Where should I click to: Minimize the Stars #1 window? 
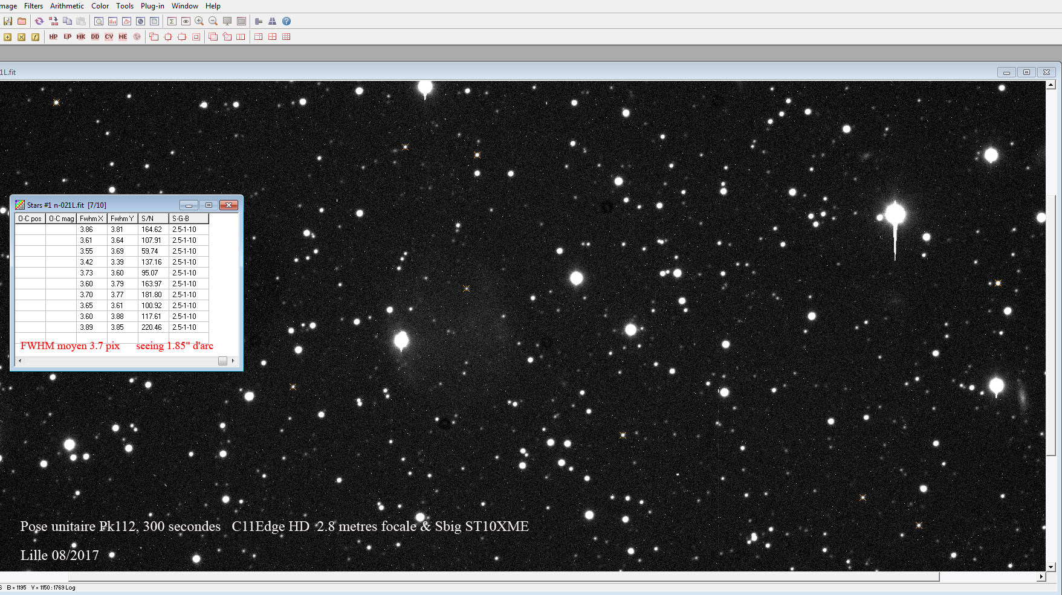tap(189, 205)
